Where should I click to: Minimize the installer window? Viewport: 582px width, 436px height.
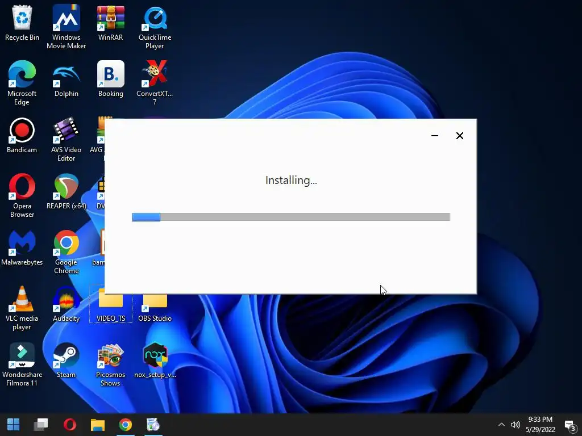tap(435, 136)
